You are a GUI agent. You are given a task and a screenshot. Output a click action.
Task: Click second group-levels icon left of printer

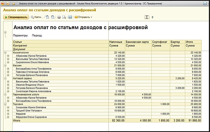(53, 17)
